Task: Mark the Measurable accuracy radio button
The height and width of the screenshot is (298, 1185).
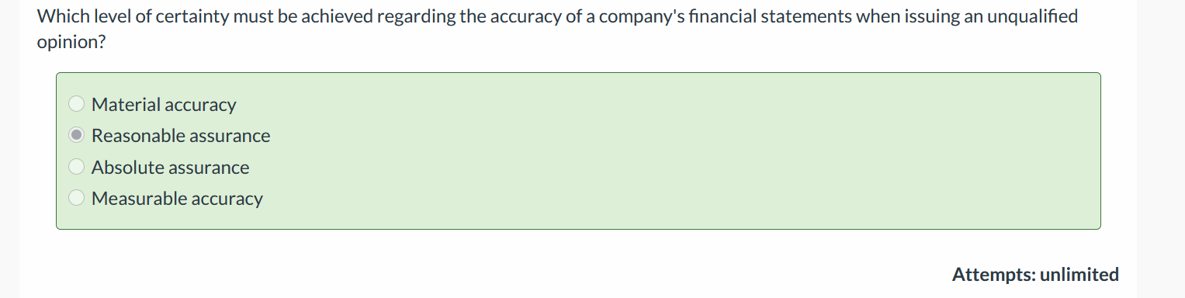Action: (77, 198)
